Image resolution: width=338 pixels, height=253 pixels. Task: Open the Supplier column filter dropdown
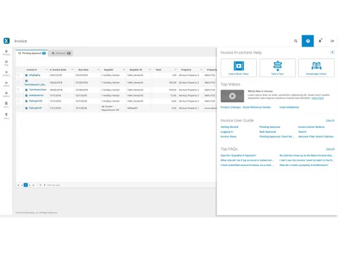pos(124,69)
